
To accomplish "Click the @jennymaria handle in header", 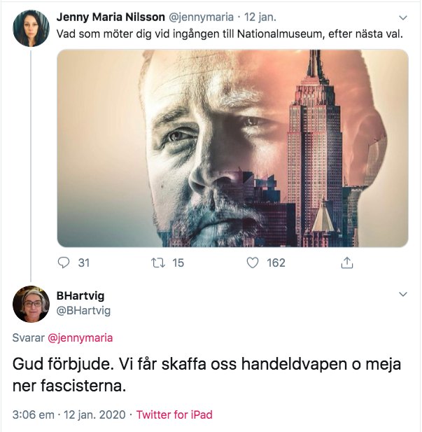I will click(x=199, y=17).
